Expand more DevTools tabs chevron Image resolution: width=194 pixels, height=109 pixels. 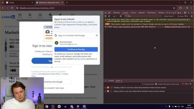coord(167,13)
